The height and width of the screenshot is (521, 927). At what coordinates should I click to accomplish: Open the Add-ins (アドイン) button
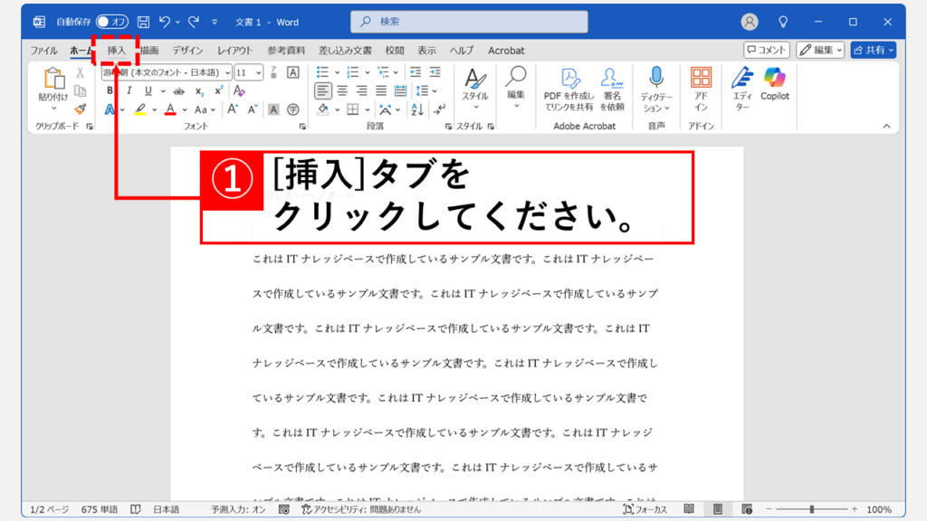701,88
